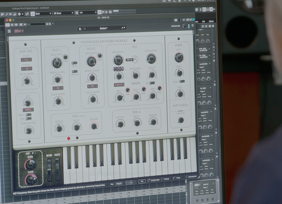The width and height of the screenshot is (282, 204).
Task: Click the undo arrow in the lower toolbar
Action: pyautogui.click(x=127, y=183)
